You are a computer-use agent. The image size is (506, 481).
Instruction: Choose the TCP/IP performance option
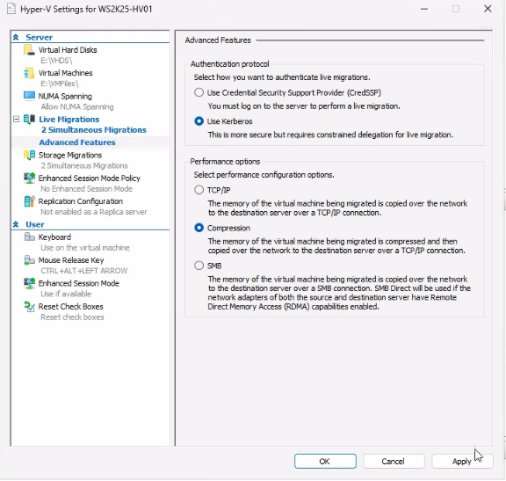[199, 190]
